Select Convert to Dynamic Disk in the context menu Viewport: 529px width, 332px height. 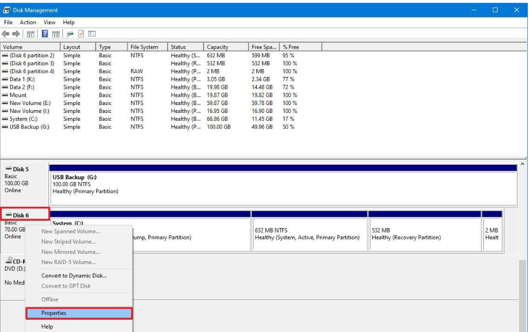74,276
